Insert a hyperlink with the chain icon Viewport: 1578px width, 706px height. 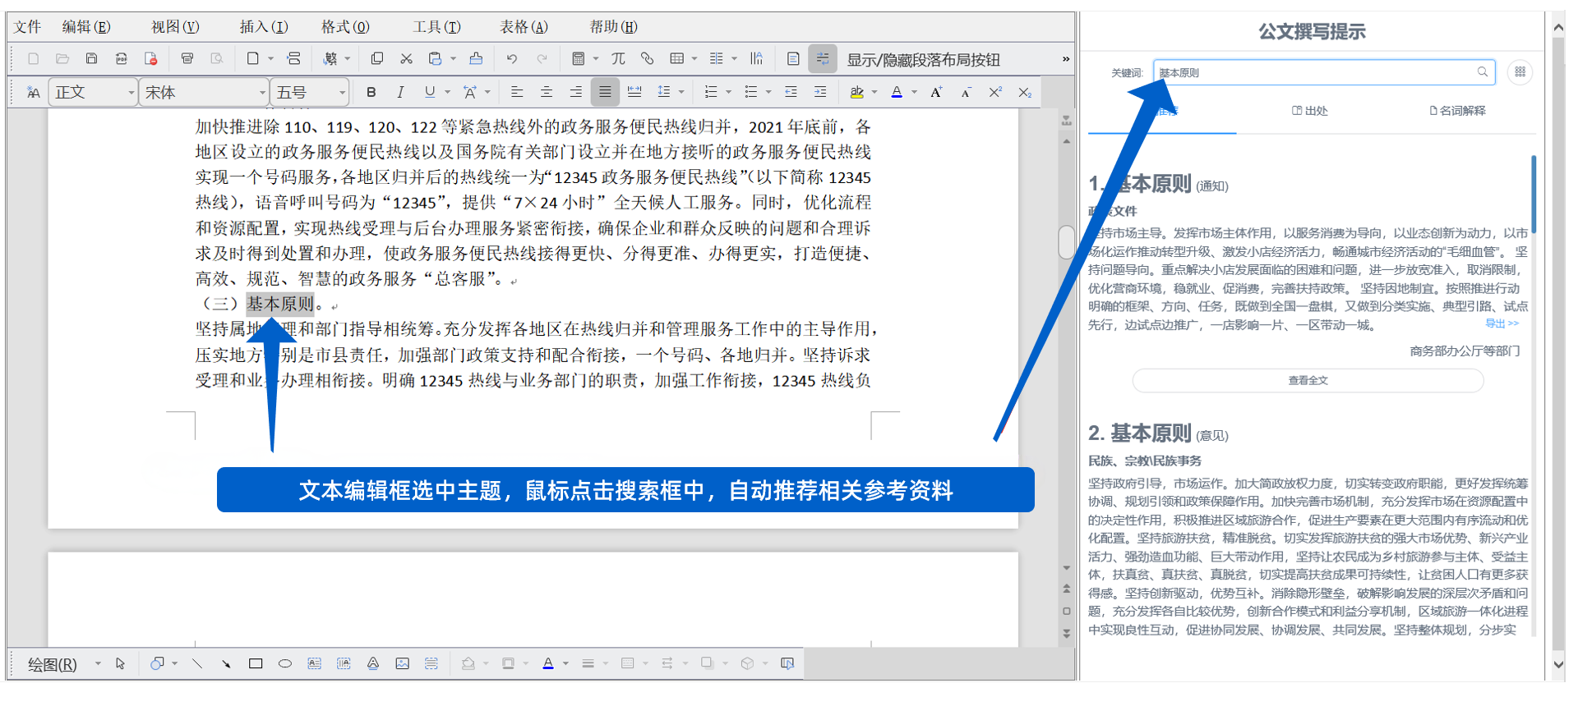648,59
